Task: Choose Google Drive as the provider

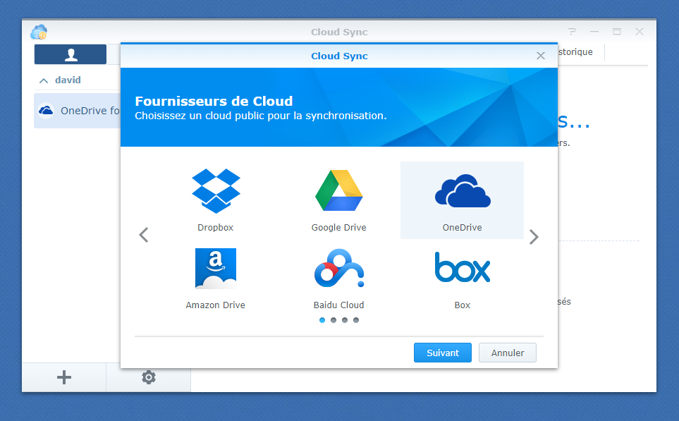Action: [x=338, y=200]
